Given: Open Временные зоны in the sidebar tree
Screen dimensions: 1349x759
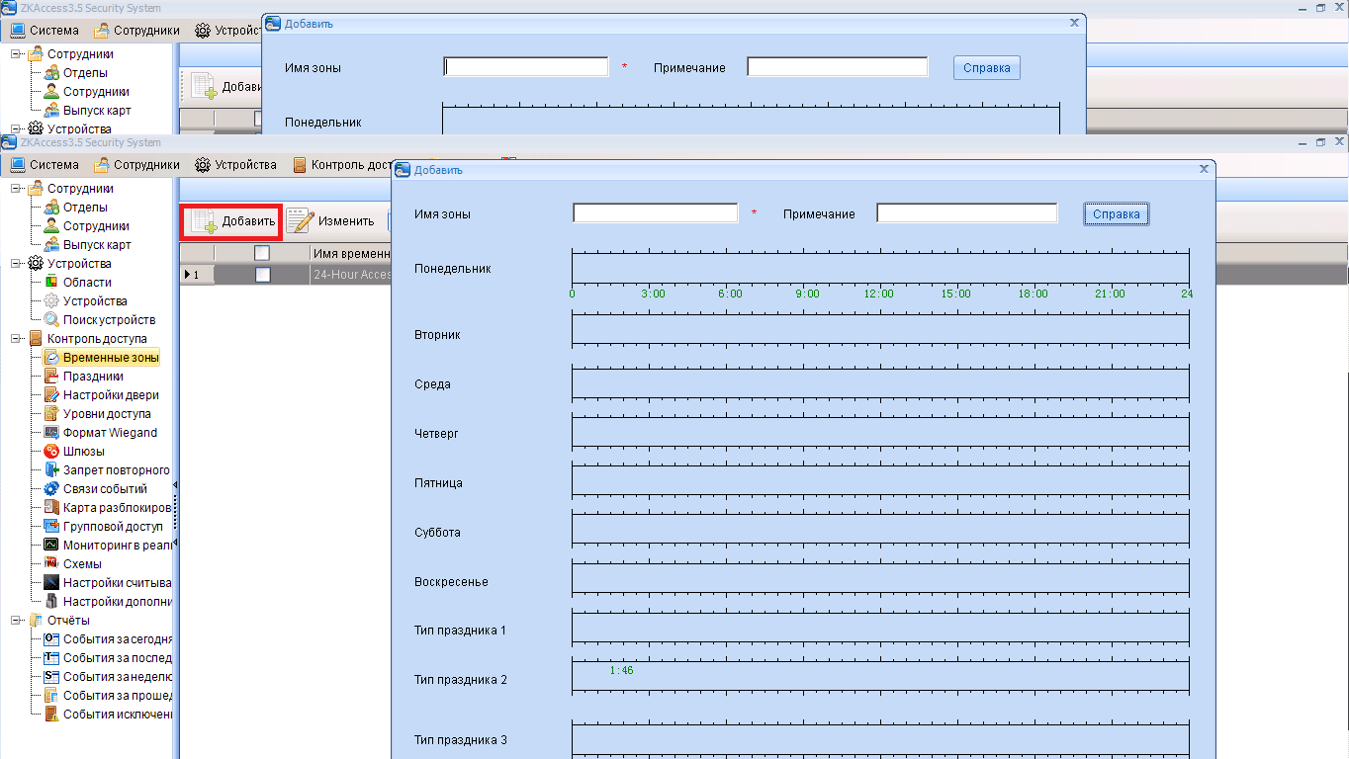Looking at the screenshot, I should (110, 358).
